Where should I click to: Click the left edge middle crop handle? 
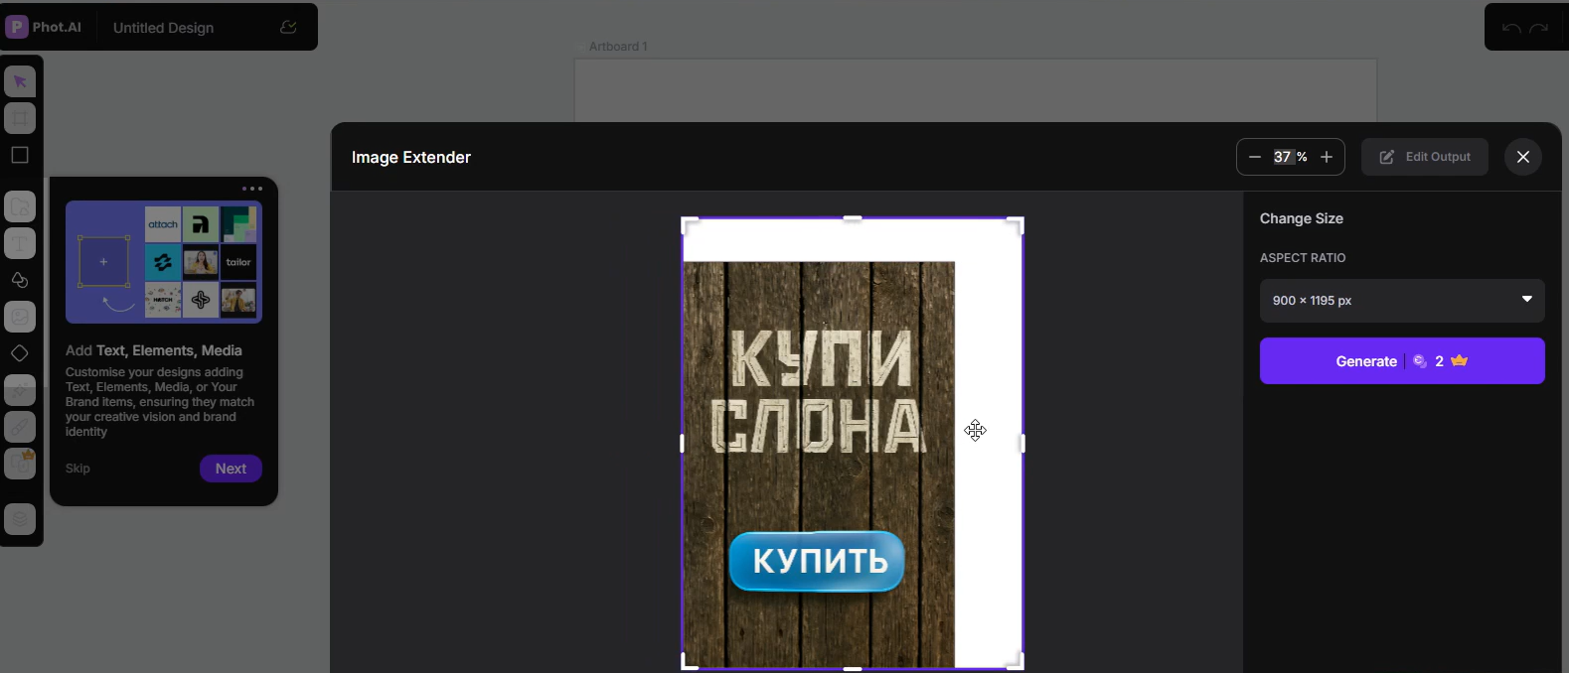click(x=682, y=444)
